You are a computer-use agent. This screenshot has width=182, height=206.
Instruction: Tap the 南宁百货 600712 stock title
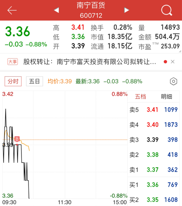(x=91, y=10)
